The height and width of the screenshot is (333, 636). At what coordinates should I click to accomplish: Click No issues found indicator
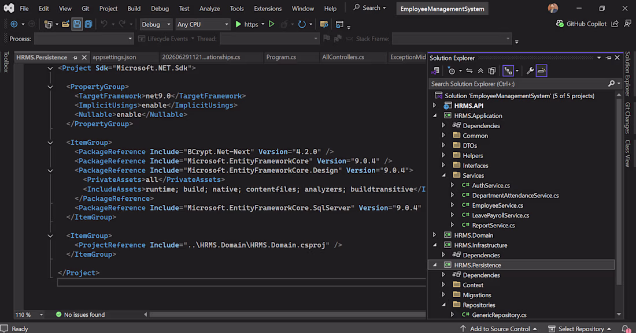(80, 315)
